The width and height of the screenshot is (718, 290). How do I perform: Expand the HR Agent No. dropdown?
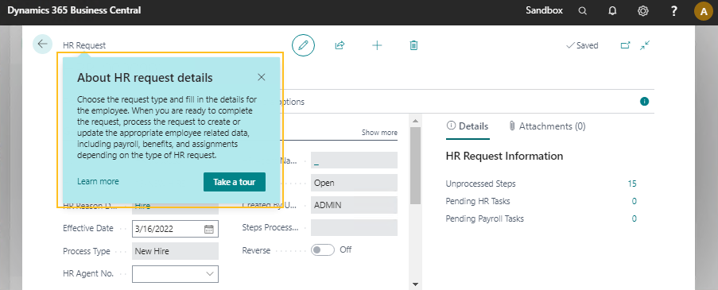210,273
